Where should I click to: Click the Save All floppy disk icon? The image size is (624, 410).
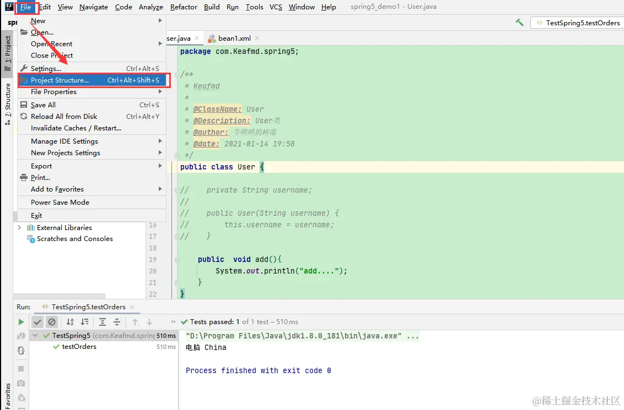[24, 105]
